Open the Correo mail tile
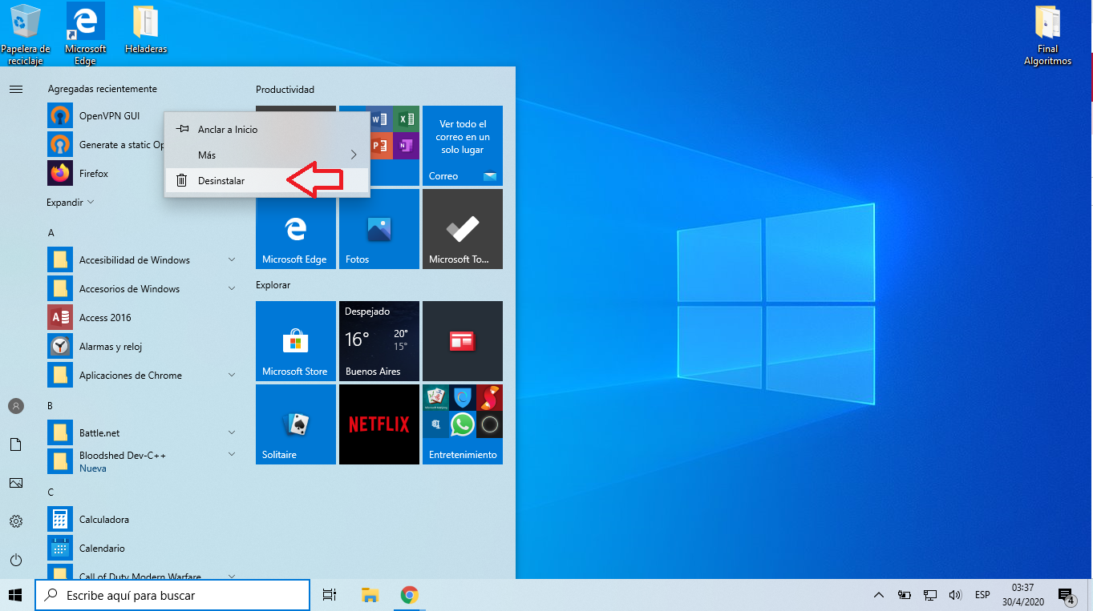Image resolution: width=1093 pixels, height=611 pixels. pos(463,146)
